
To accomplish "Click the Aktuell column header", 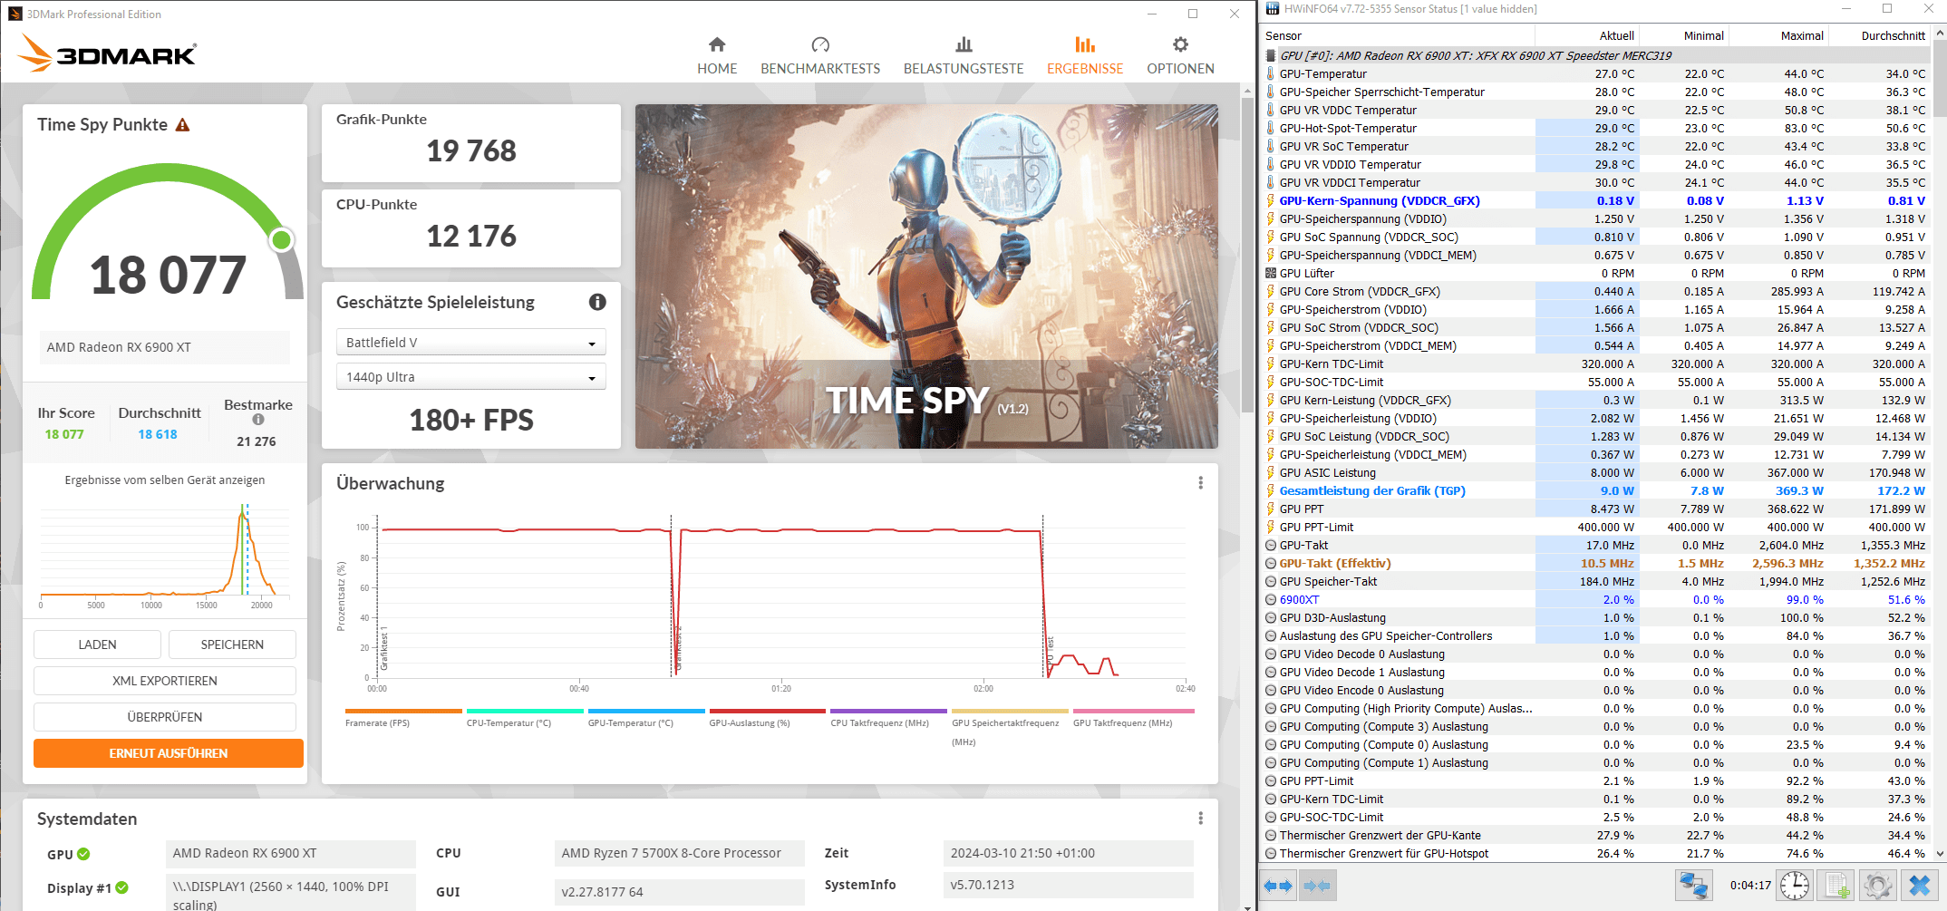I will (x=1586, y=35).
